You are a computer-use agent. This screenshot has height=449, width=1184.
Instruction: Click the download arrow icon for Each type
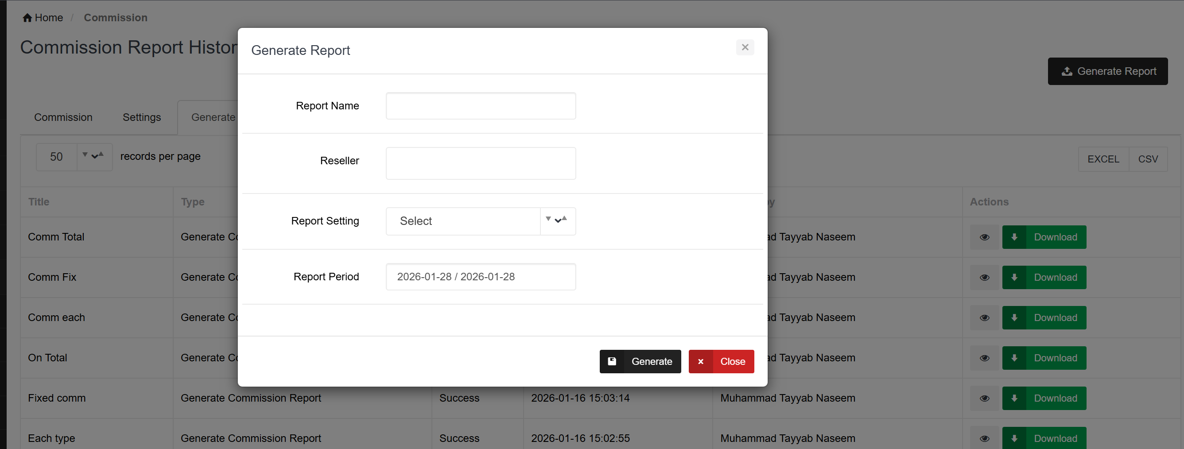[x=1014, y=438]
